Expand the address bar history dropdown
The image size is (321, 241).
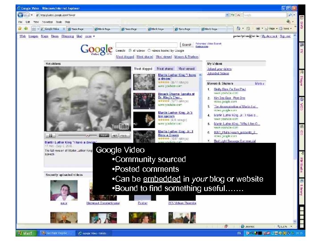click(x=227, y=15)
